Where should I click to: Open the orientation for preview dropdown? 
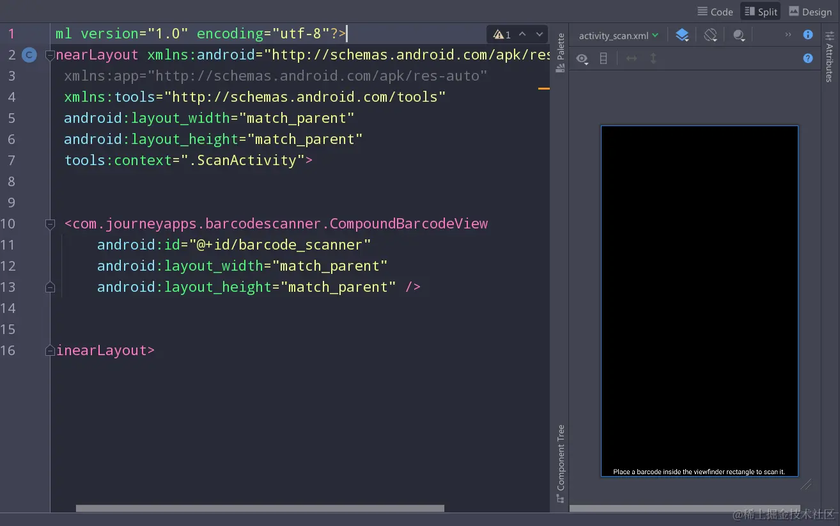point(711,35)
